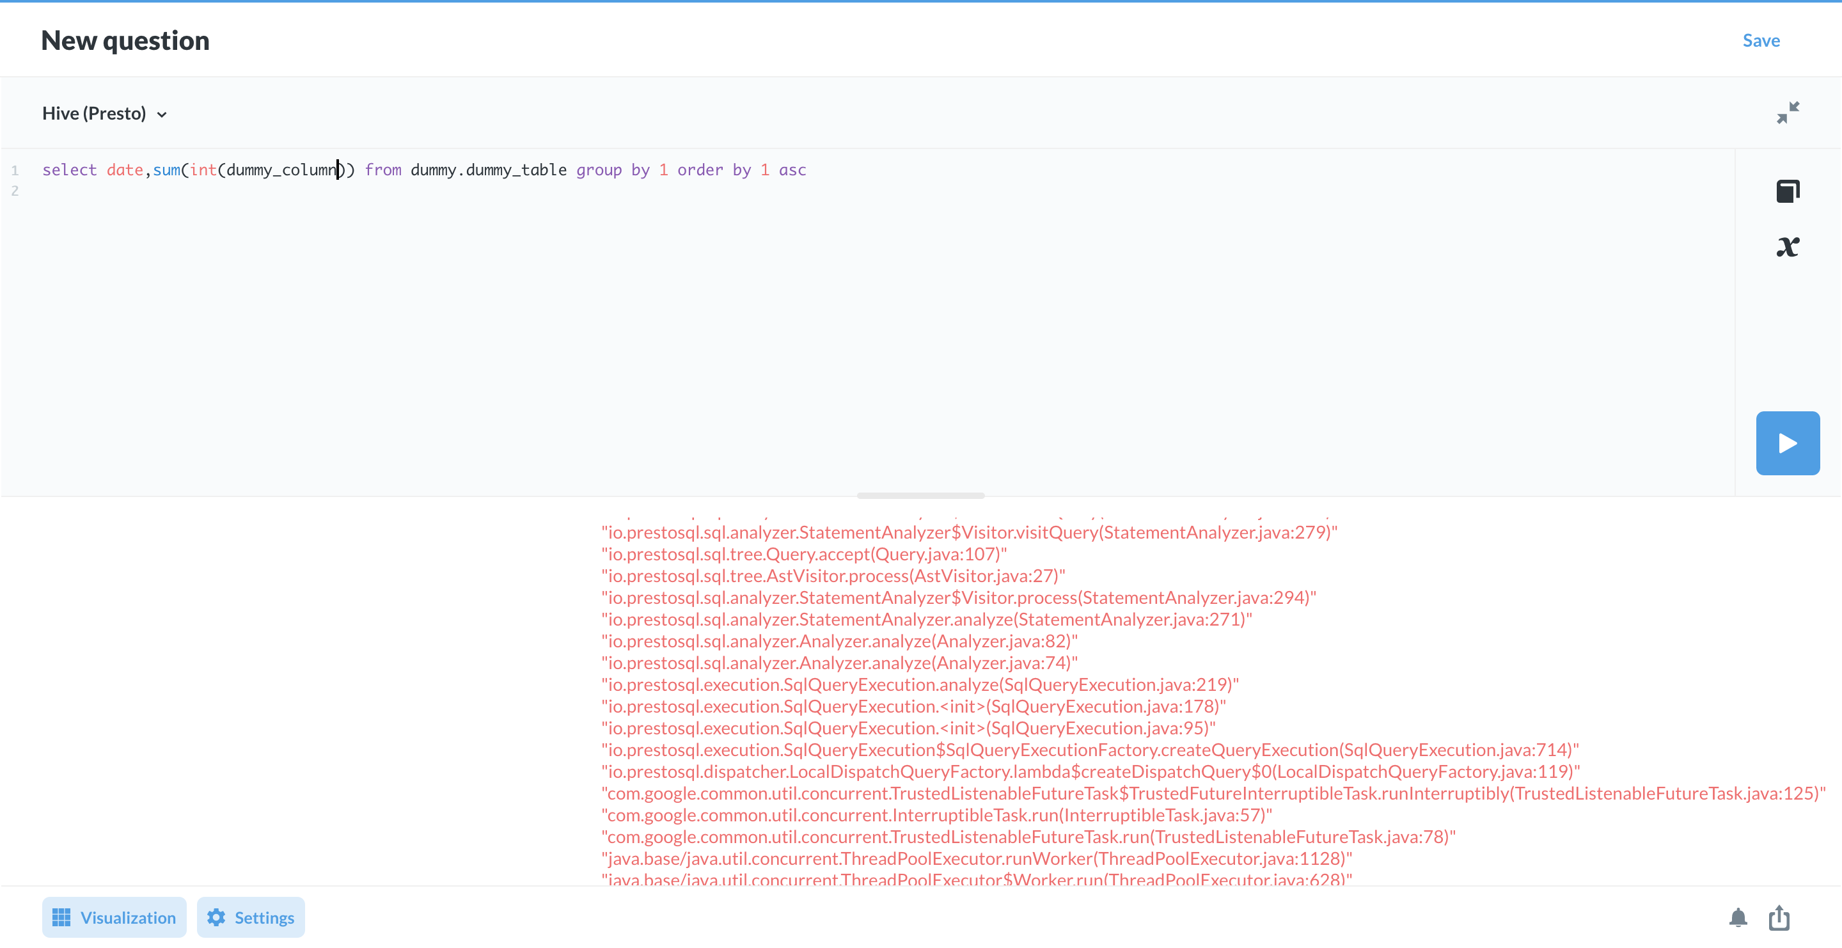Image resolution: width=1842 pixels, height=948 pixels.
Task: Click error line with StatementAnalyzer.java:271
Action: (927, 619)
